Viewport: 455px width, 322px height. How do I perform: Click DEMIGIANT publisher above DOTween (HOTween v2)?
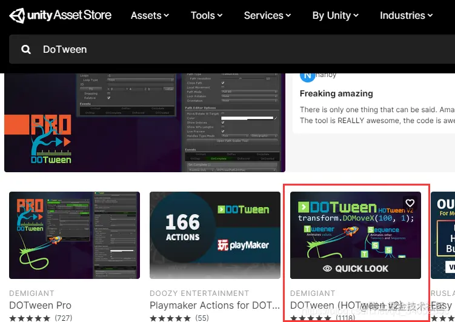[x=313, y=293]
